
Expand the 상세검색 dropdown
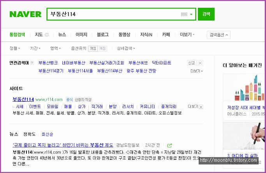(126, 48)
